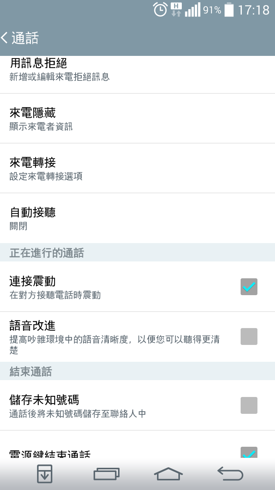Tap the notification panel pull-down nav icon

pos(44,474)
